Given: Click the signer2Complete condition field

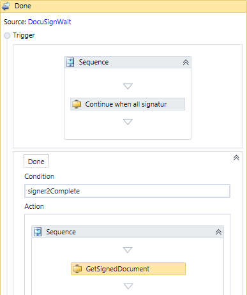Looking at the screenshot, I should point(127,191).
